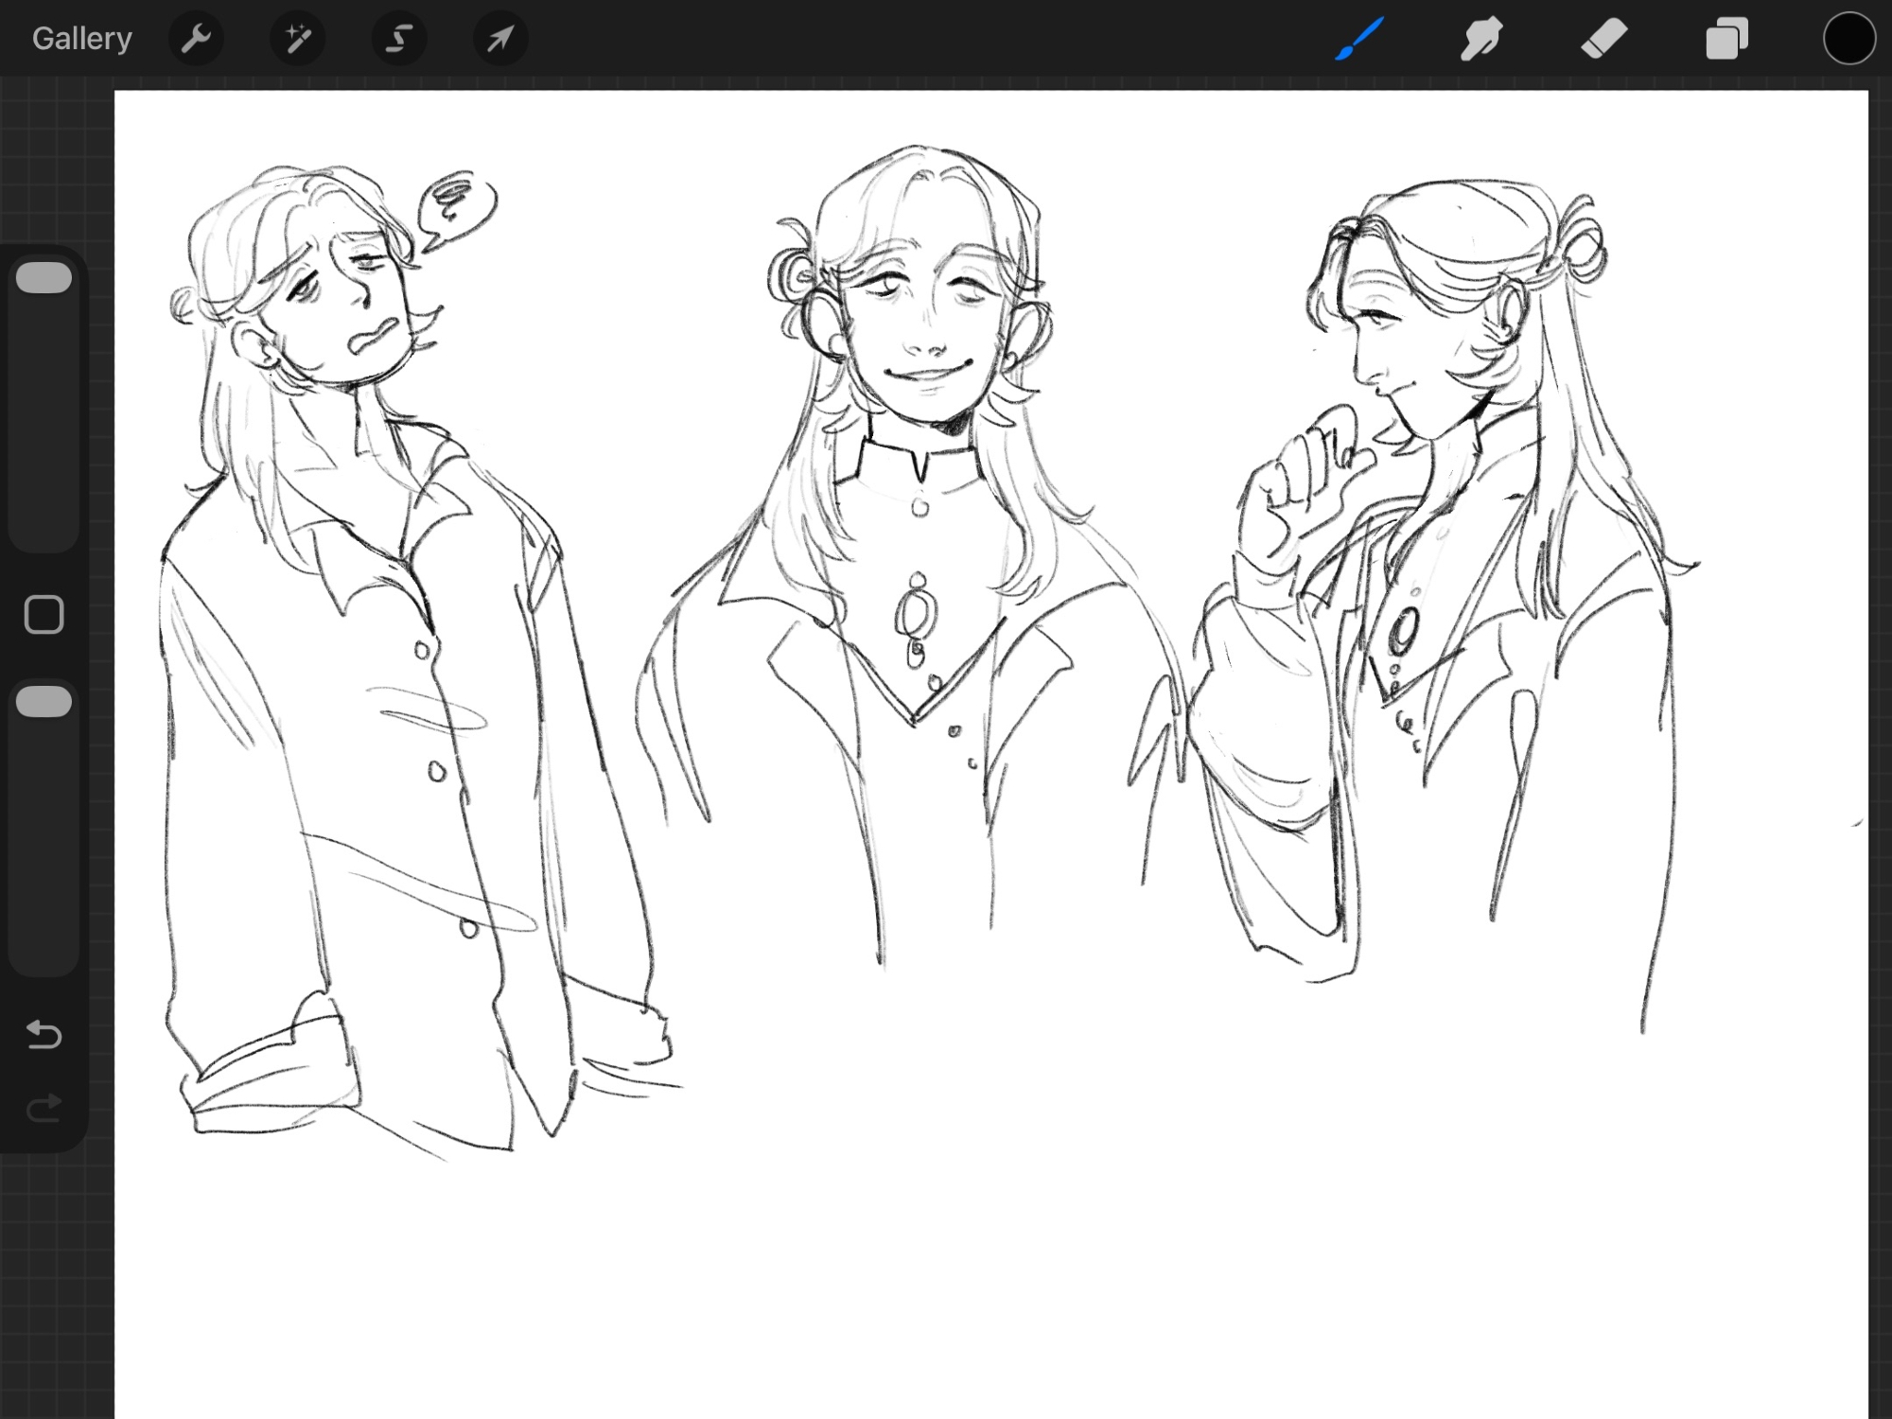Redo the last undone stroke
1892x1419 pixels.
click(x=44, y=1108)
